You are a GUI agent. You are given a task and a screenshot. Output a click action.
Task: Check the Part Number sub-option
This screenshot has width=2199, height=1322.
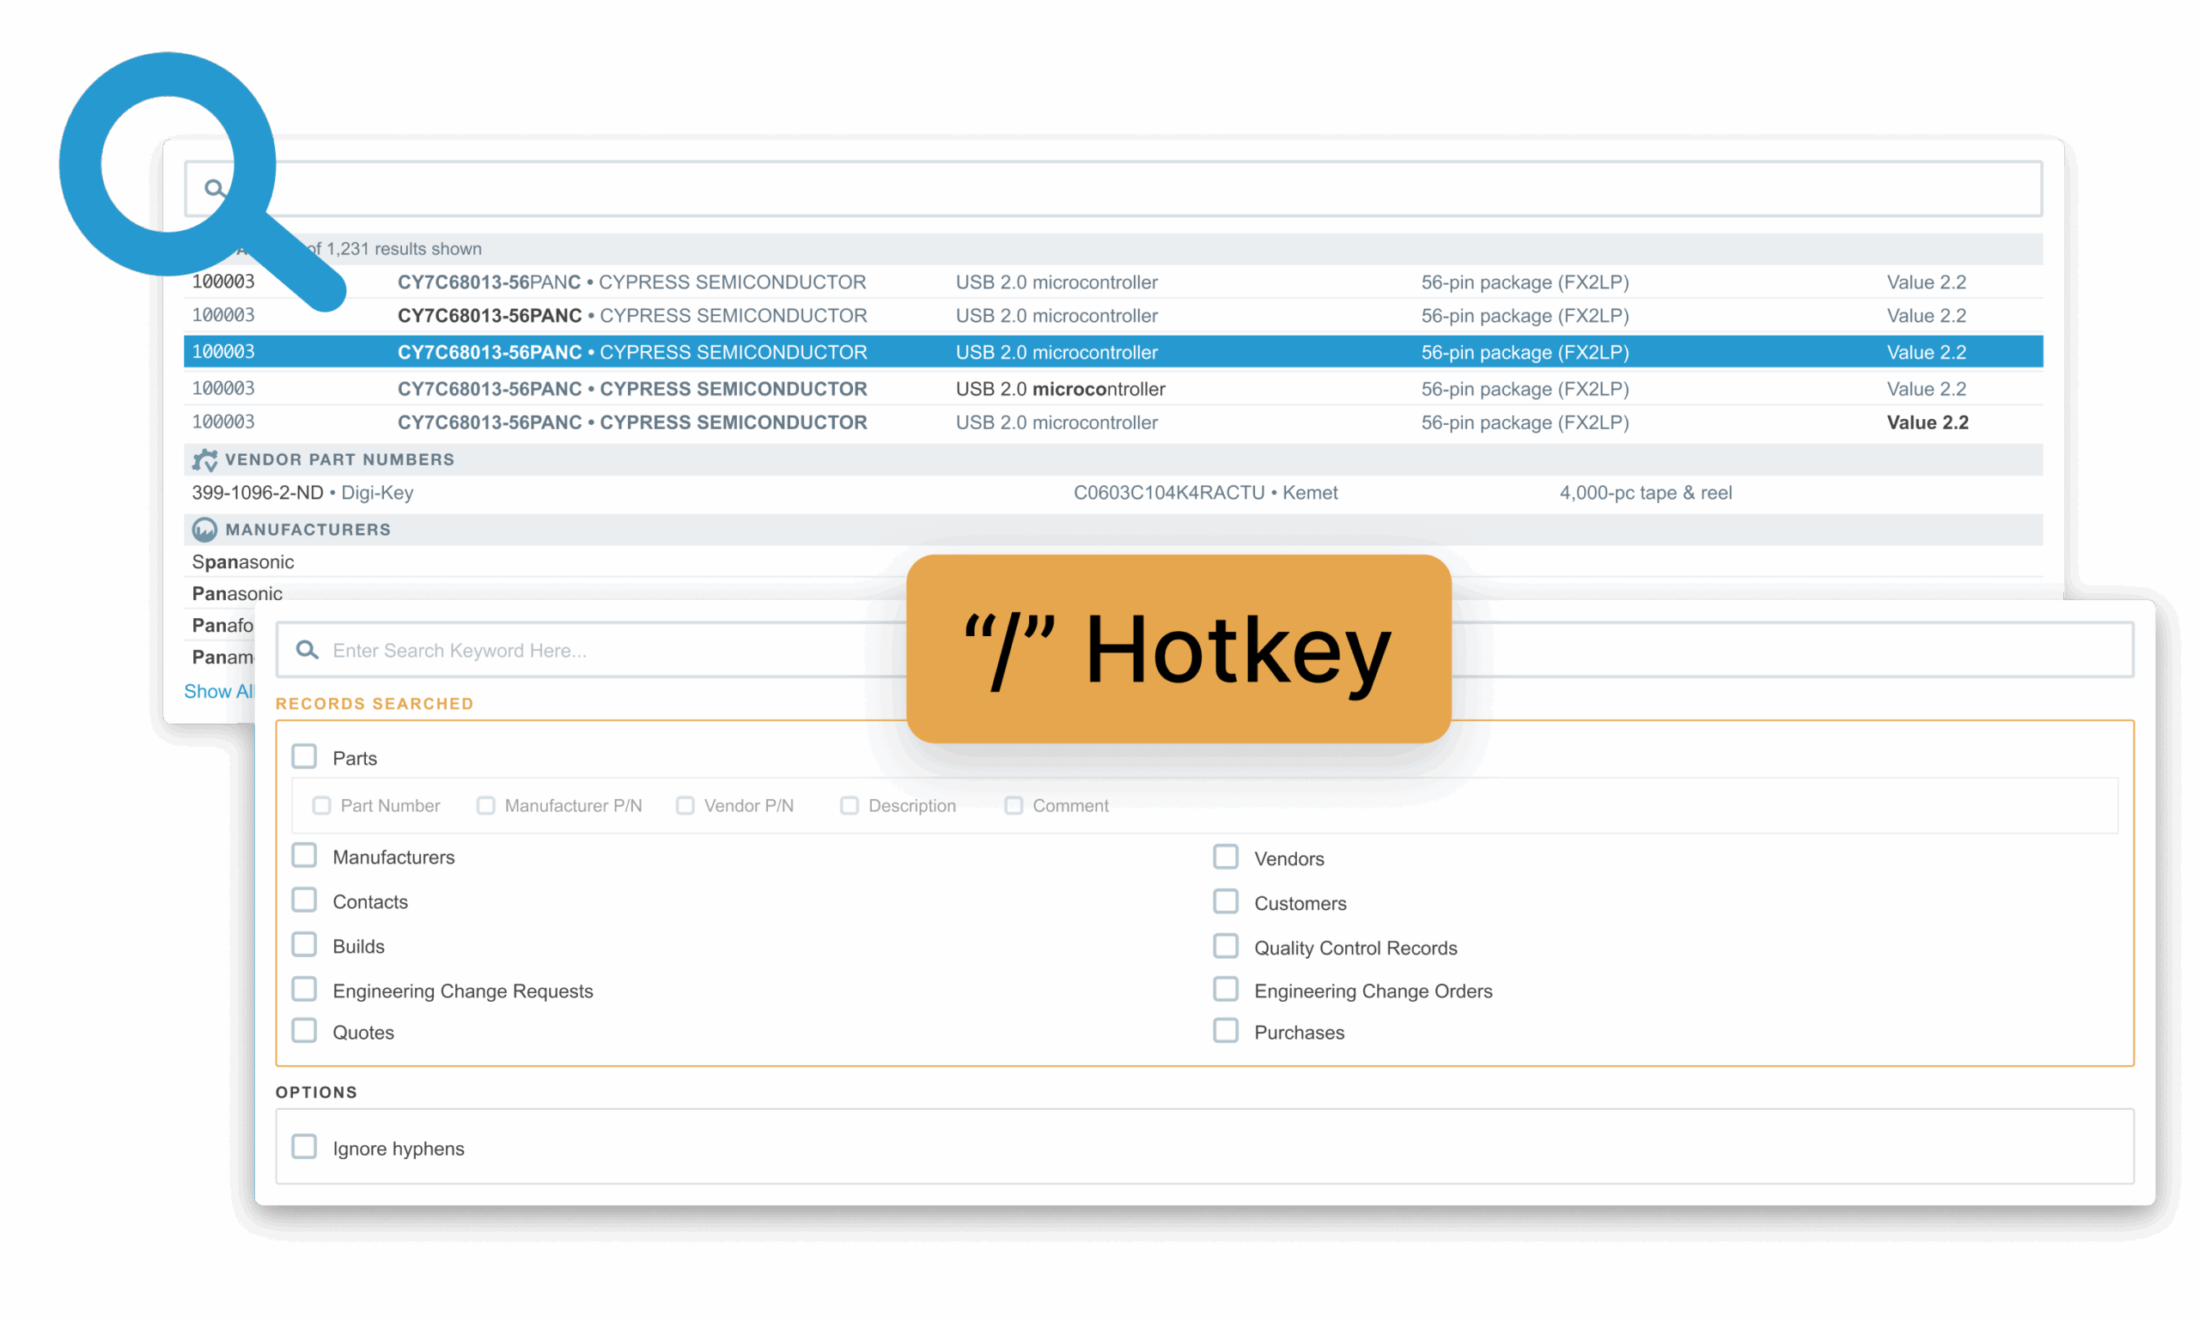click(x=321, y=805)
